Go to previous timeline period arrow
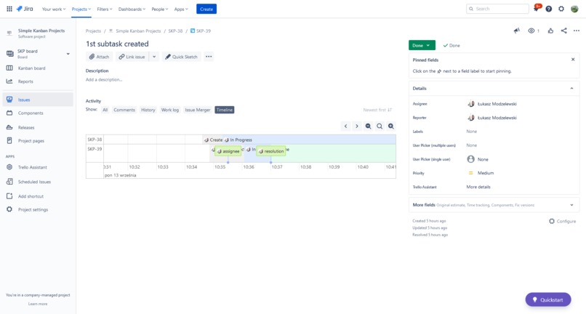 coord(345,126)
